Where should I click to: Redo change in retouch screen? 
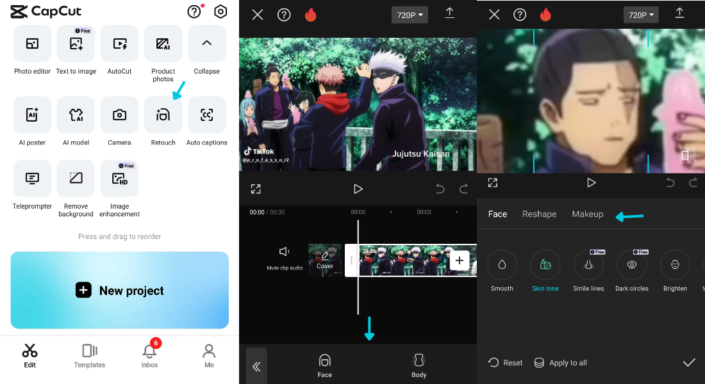coord(693,183)
